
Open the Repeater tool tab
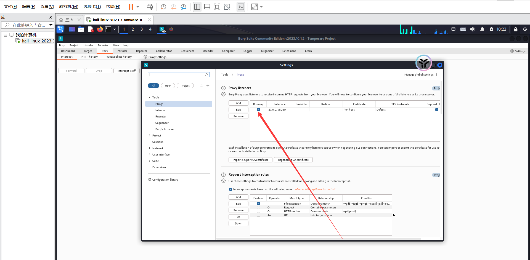[141, 51]
